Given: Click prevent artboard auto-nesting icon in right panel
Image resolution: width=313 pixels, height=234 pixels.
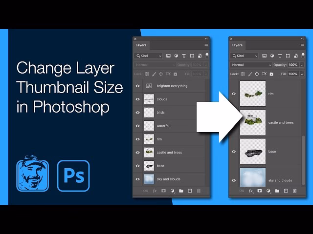Looking at the screenshot, I should point(264,74).
